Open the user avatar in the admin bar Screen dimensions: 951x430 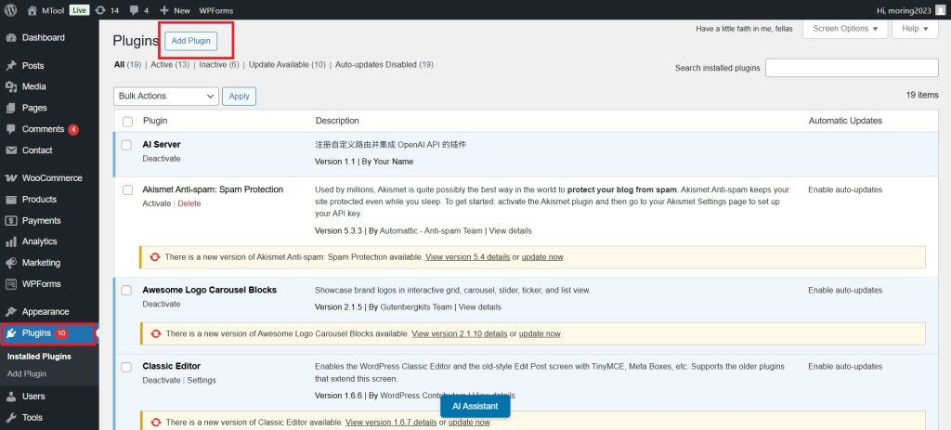(x=940, y=10)
